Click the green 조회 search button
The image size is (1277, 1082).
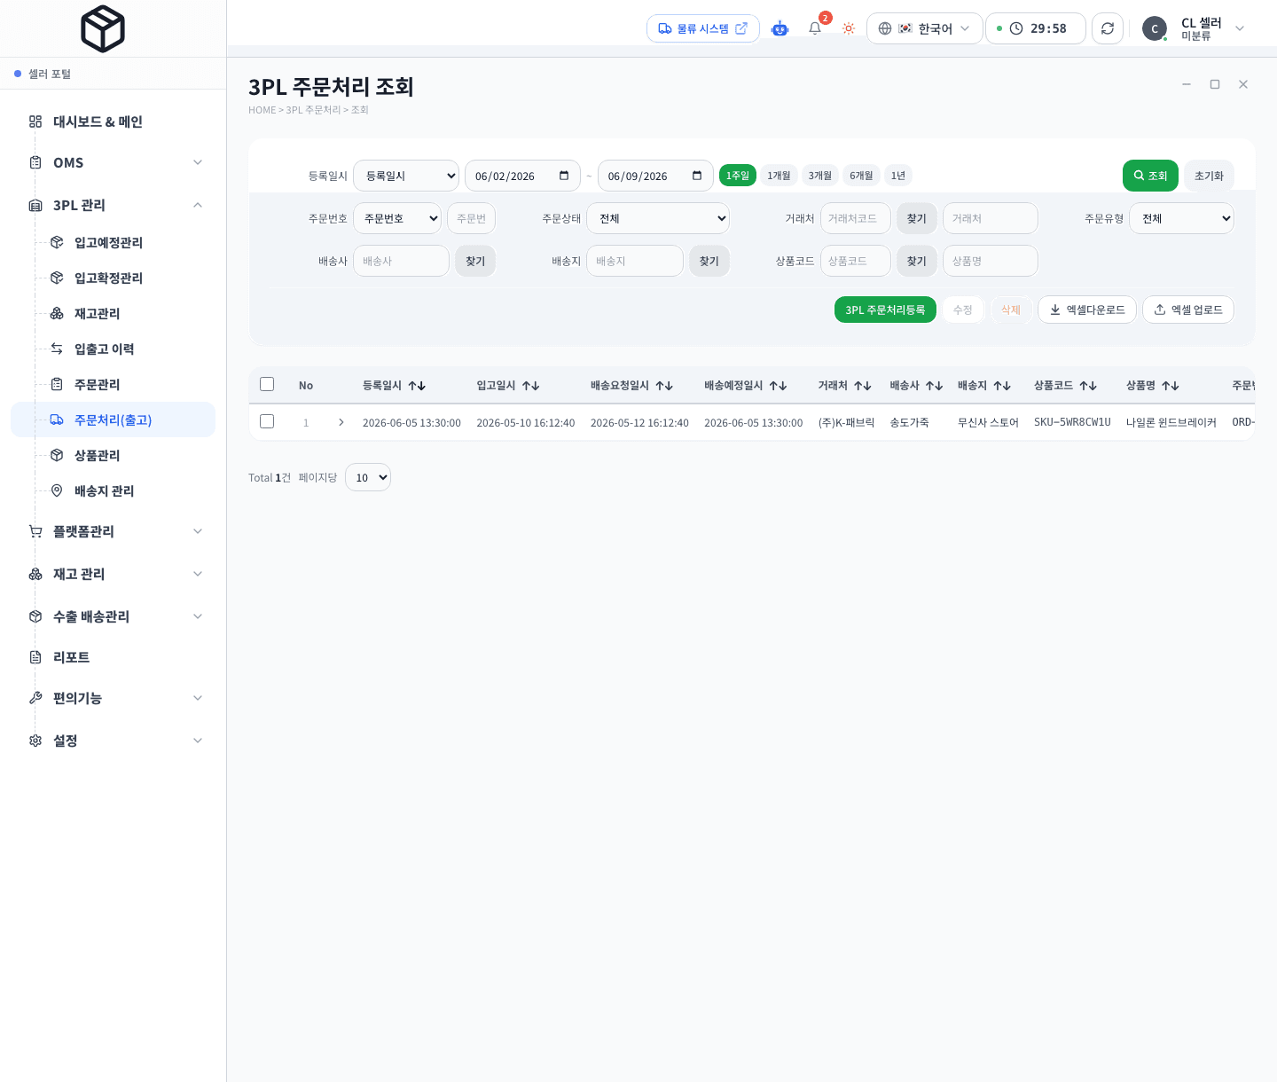pos(1151,176)
